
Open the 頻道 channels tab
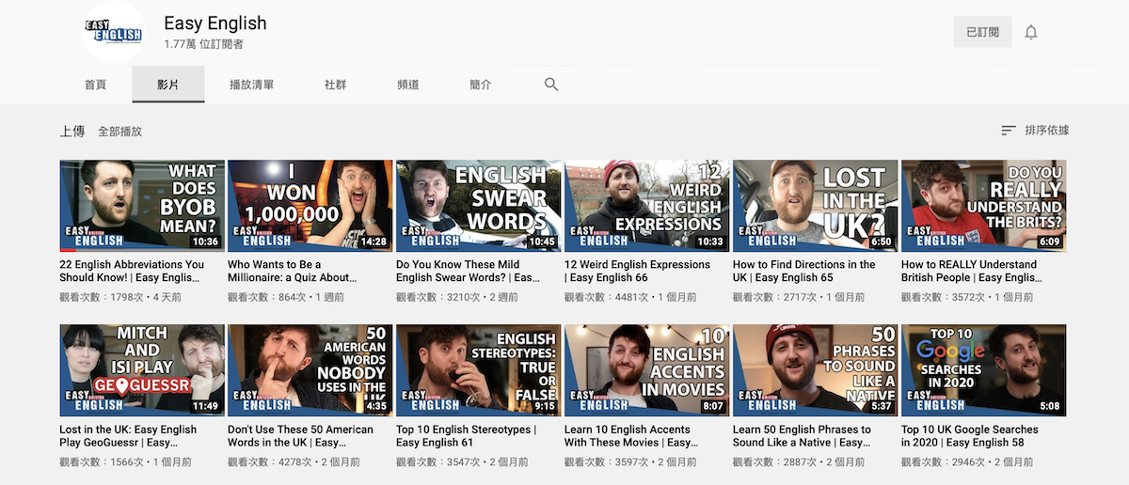(x=408, y=85)
